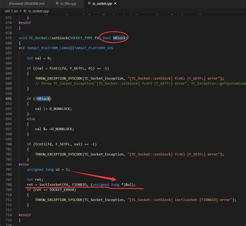Click the bBlock variable in the if on line 691
The height and width of the screenshot is (226, 246).
(x=44, y=98)
